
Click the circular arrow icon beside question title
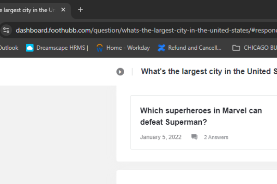pyautogui.click(x=120, y=71)
